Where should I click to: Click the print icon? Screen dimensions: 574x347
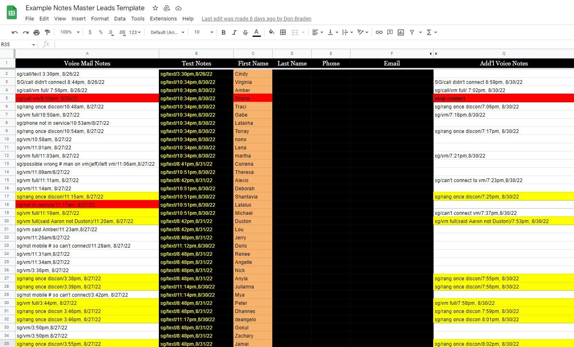point(36,32)
